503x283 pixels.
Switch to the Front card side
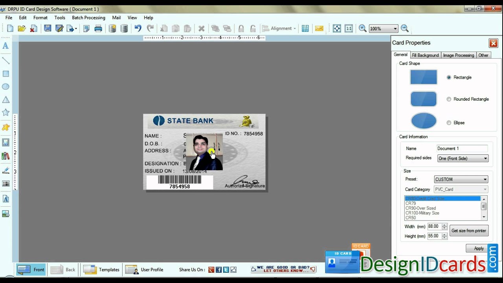pos(31,270)
